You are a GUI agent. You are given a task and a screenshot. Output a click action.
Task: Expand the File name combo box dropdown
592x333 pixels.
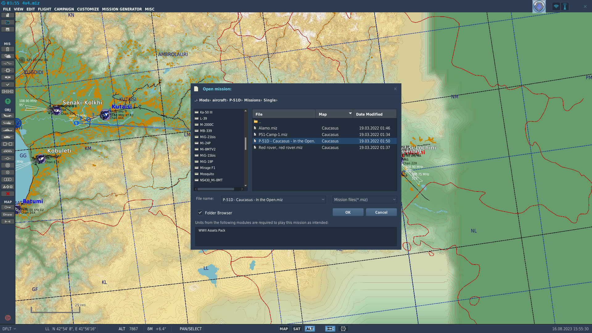pyautogui.click(x=323, y=199)
